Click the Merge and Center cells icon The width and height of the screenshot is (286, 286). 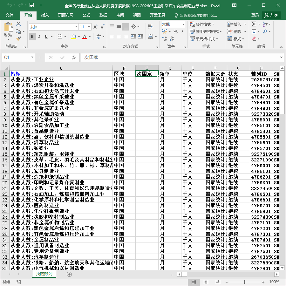pos(151,37)
